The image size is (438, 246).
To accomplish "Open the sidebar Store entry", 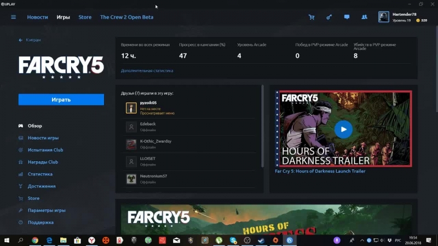I will pyautogui.click(x=33, y=198).
